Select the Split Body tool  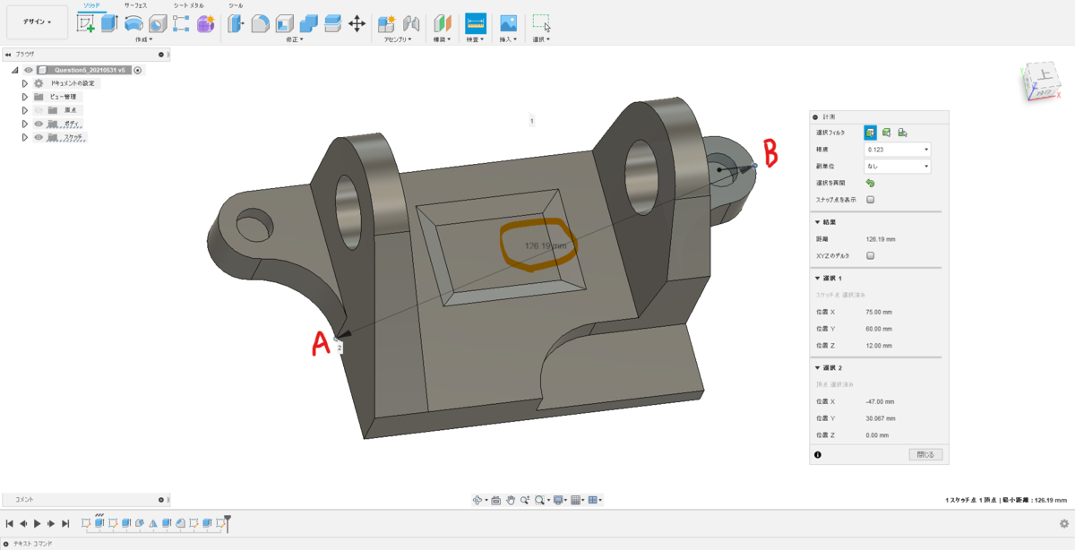coord(332,24)
